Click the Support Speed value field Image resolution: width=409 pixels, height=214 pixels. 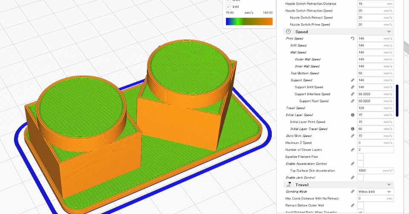pos(375,80)
